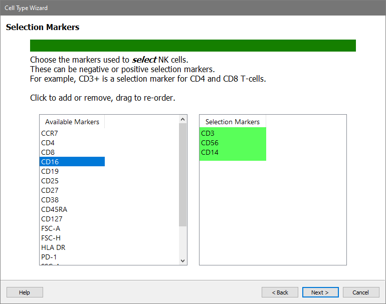The height and width of the screenshot is (304, 386).
Task: Select CD4 in Available Markers list
Action: [48, 143]
